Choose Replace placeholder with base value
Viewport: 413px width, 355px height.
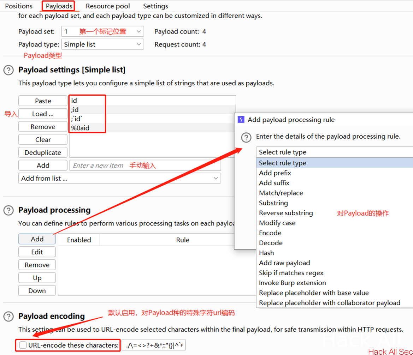pos(335,293)
